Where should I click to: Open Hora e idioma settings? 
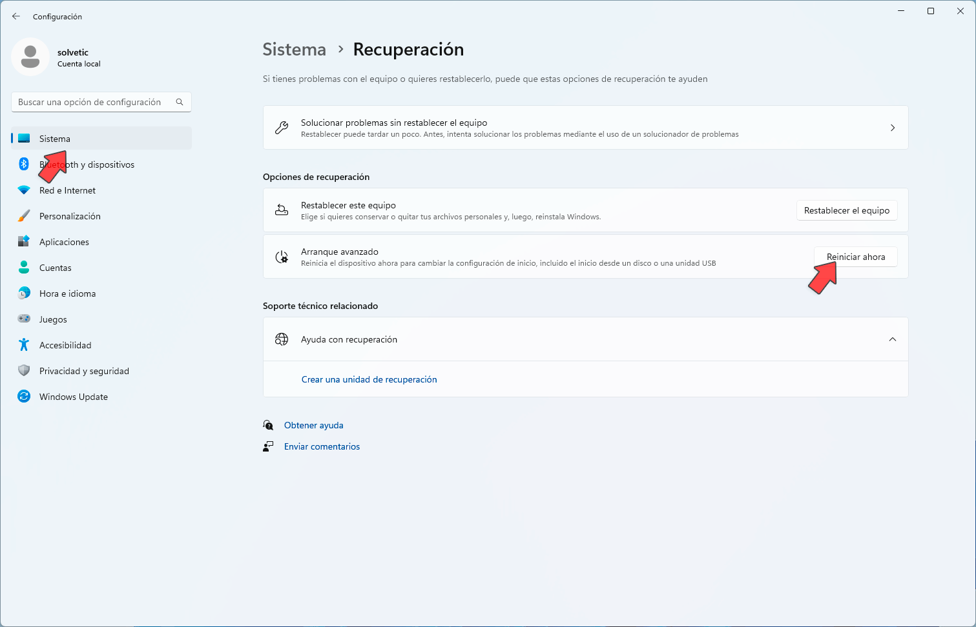point(63,293)
